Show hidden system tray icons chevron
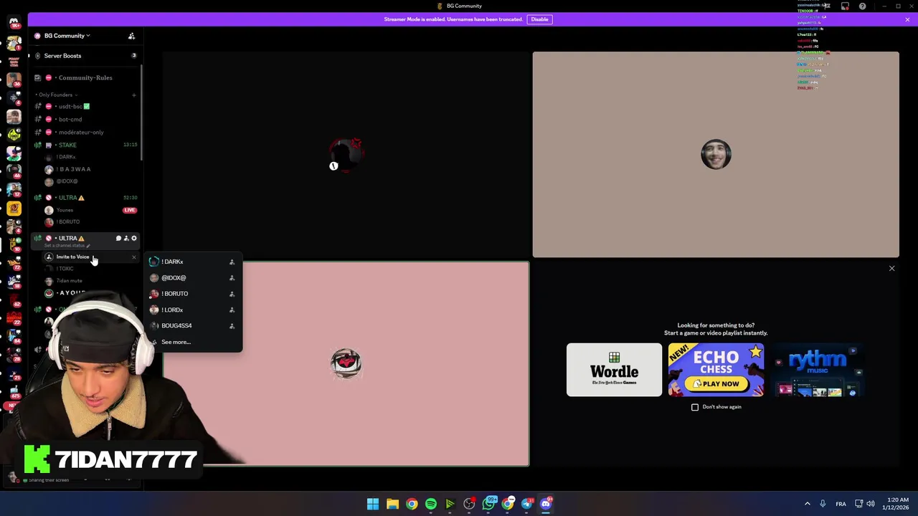The height and width of the screenshot is (516, 918). [807, 504]
